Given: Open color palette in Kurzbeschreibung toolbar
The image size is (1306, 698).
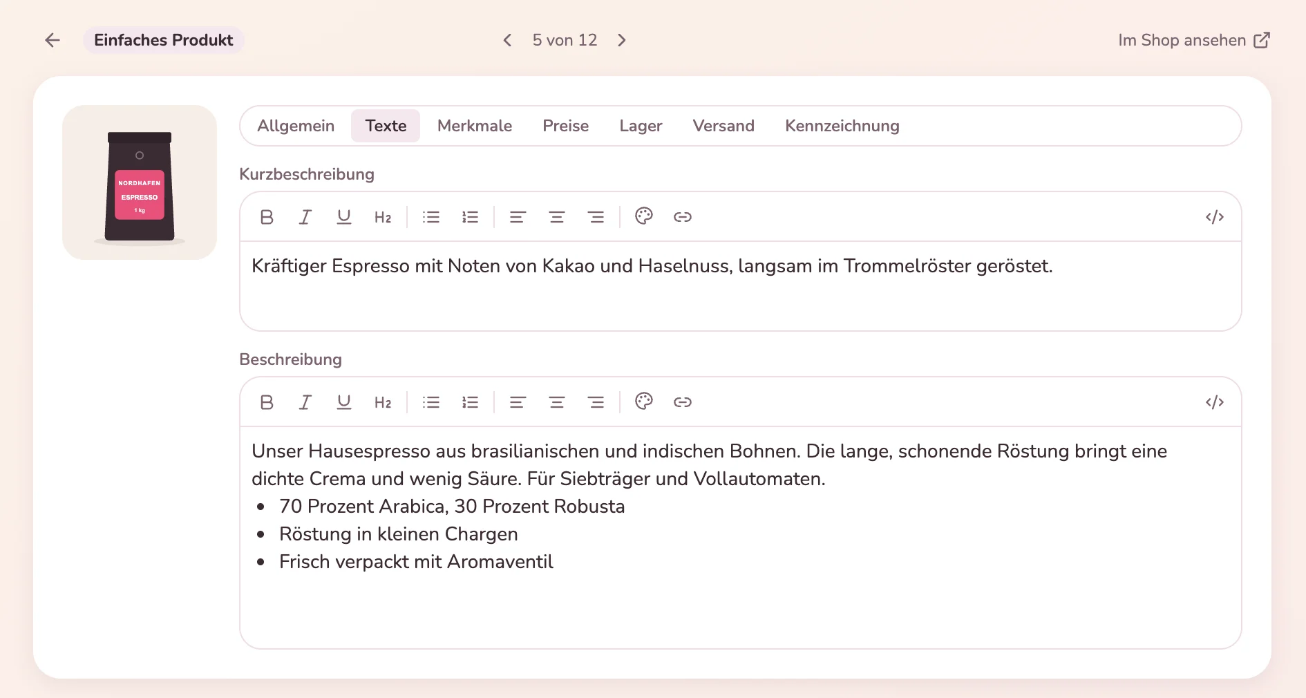Looking at the screenshot, I should 644,216.
